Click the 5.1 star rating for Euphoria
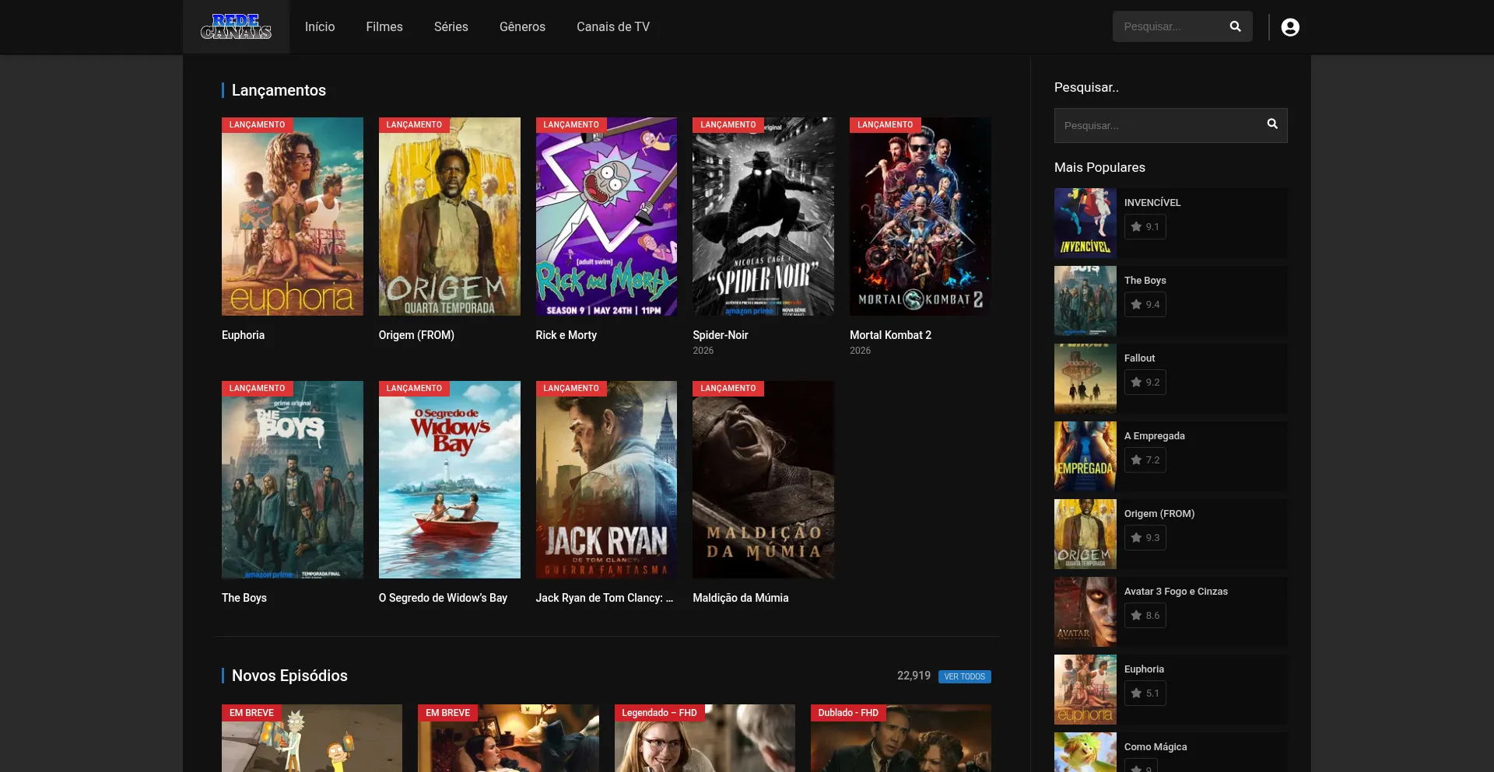Image resolution: width=1494 pixels, height=772 pixels. point(1145,693)
